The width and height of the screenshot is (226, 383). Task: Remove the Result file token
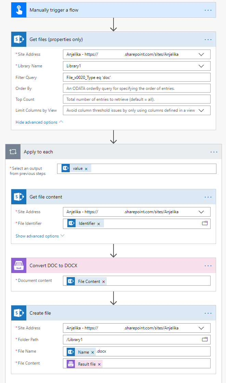(99, 364)
